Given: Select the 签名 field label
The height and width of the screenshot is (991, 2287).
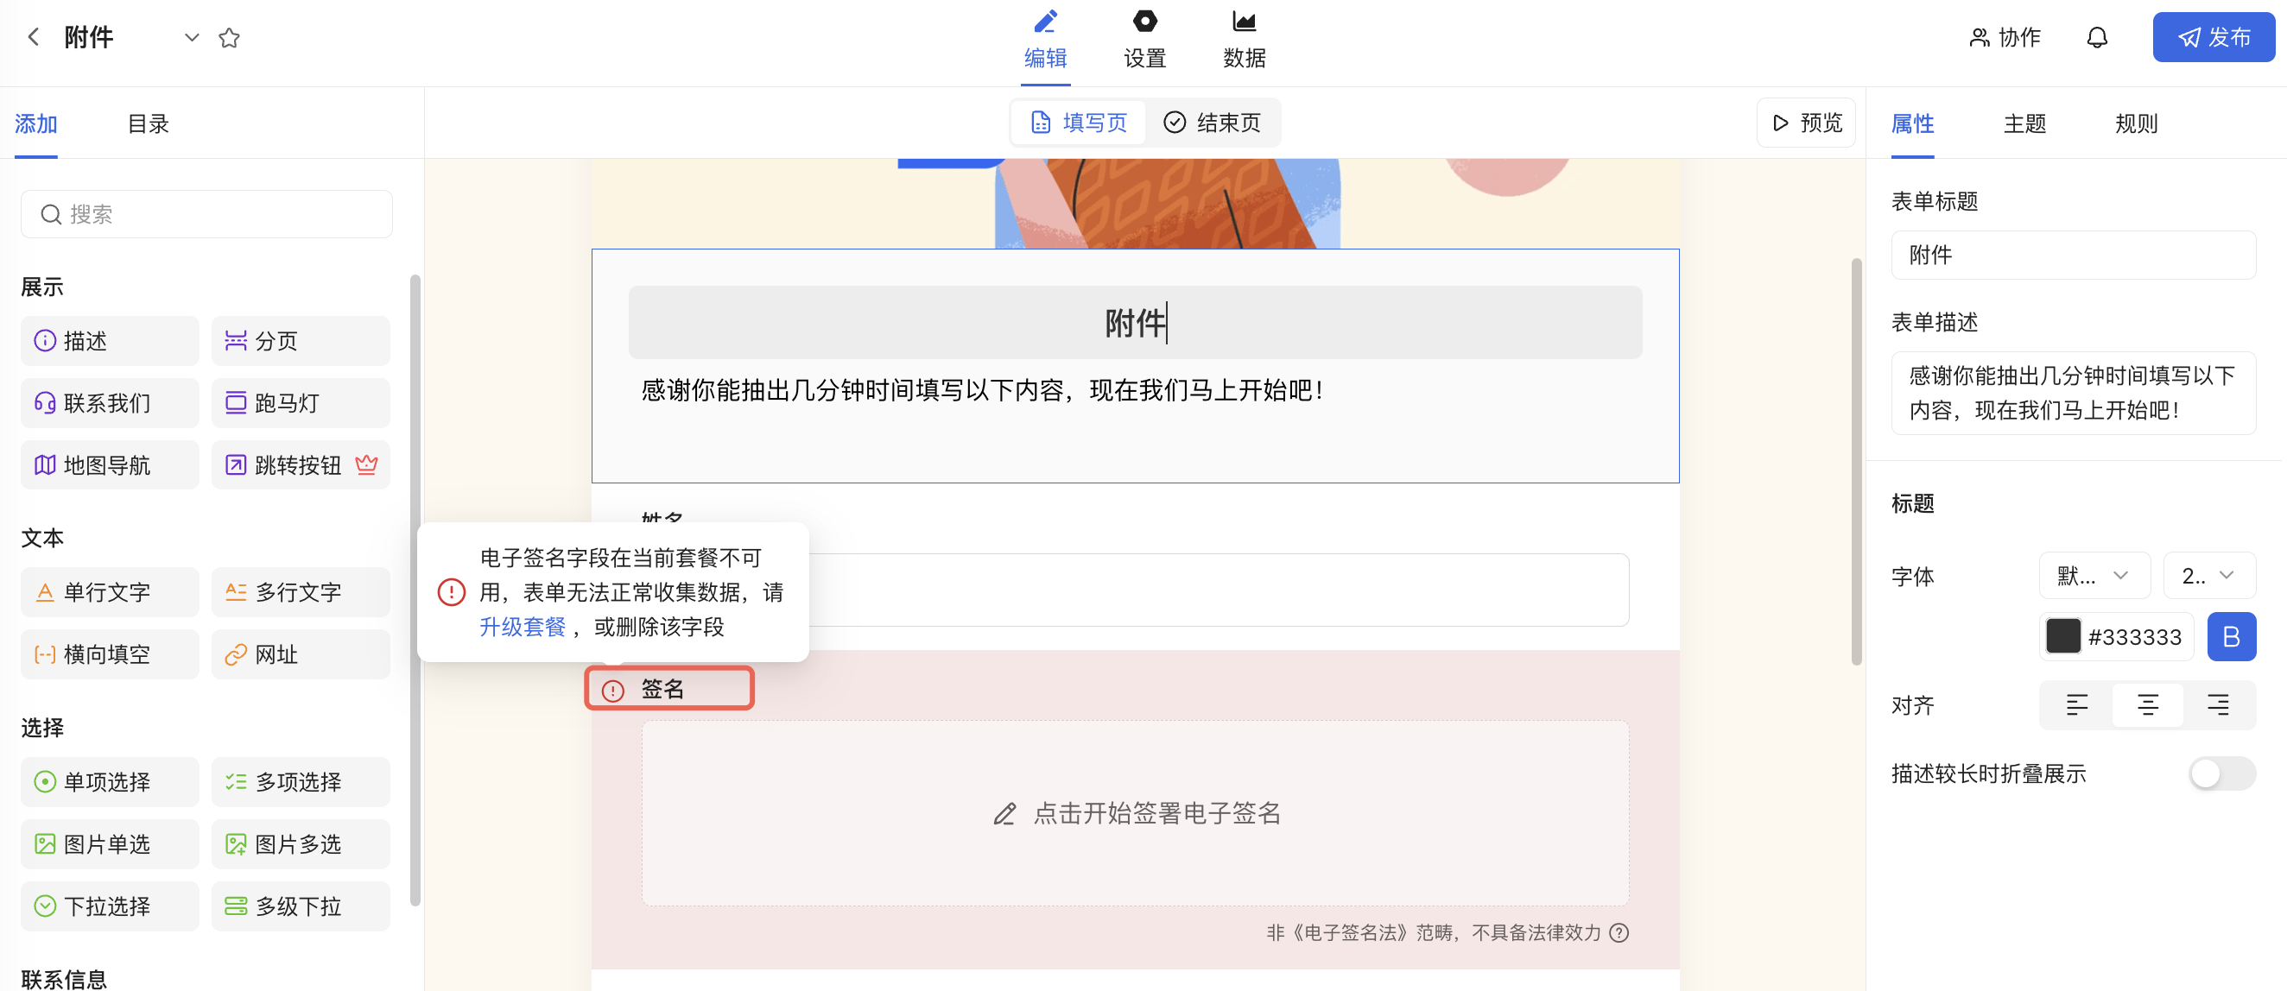Looking at the screenshot, I should (x=662, y=689).
